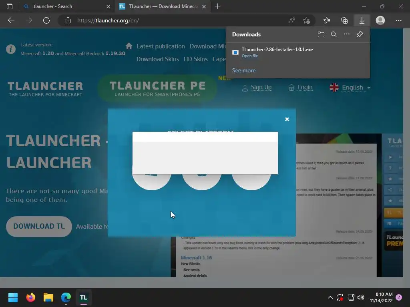This screenshot has height=307, width=410.
Task: Click Microsoft Edge taskbar icon
Action: (x=66, y=297)
